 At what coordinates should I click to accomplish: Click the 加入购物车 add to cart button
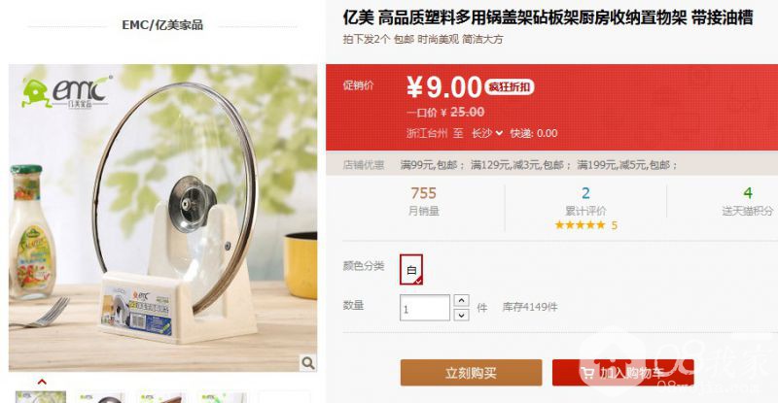[622, 373]
